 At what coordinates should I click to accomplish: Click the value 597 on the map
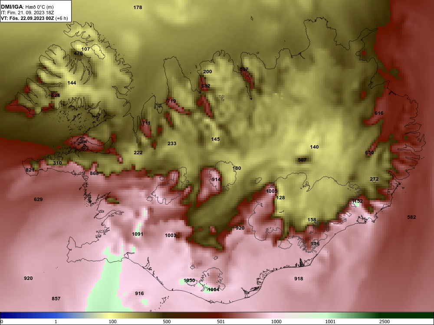click(x=244, y=69)
